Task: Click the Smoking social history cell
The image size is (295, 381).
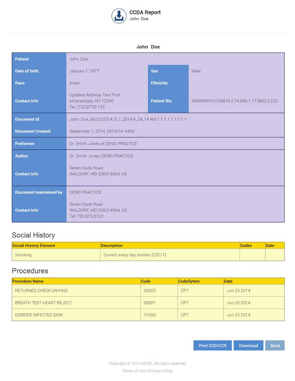Action: click(56, 255)
